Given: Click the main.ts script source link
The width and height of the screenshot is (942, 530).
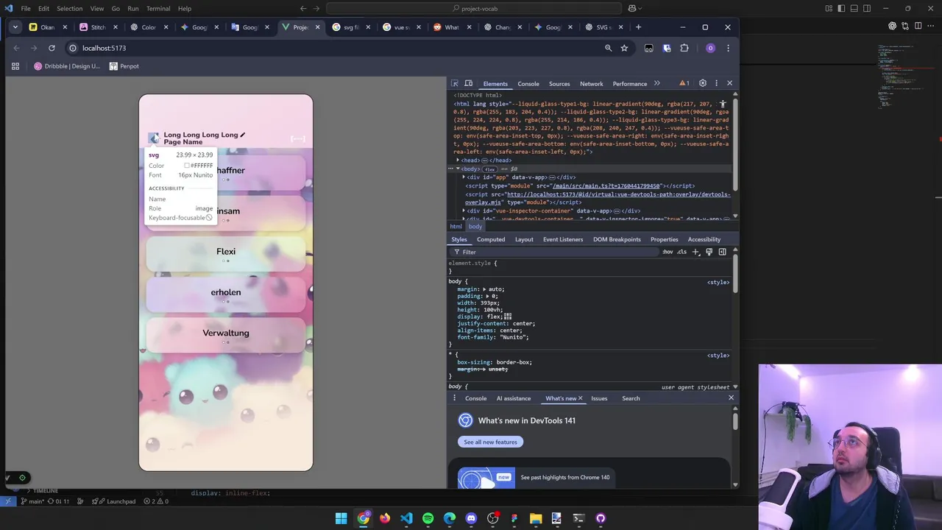Looking at the screenshot, I should pyautogui.click(x=606, y=185).
